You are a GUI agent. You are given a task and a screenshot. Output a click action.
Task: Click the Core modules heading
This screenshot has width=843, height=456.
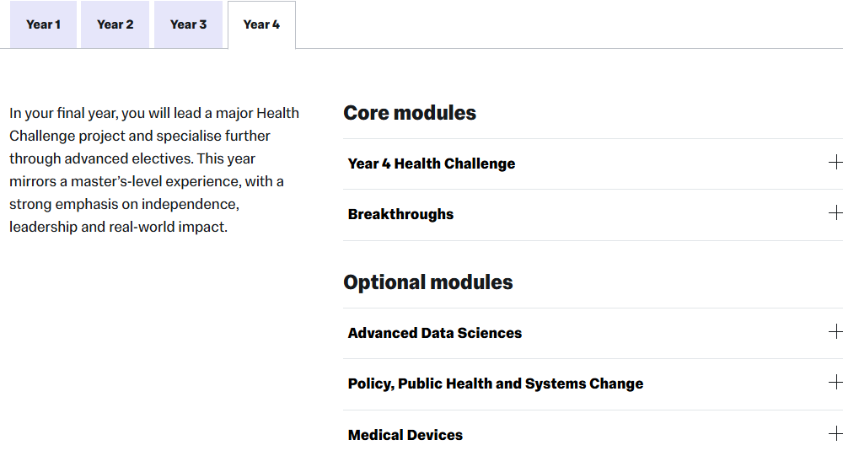point(410,113)
